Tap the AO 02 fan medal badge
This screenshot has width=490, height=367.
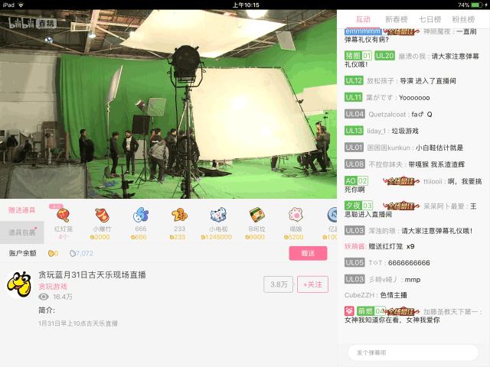coord(356,181)
